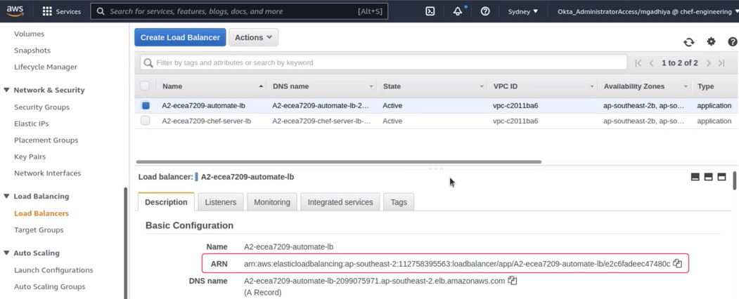Select the A2-ecea7209-chef-server-lb checkbox

146,121
